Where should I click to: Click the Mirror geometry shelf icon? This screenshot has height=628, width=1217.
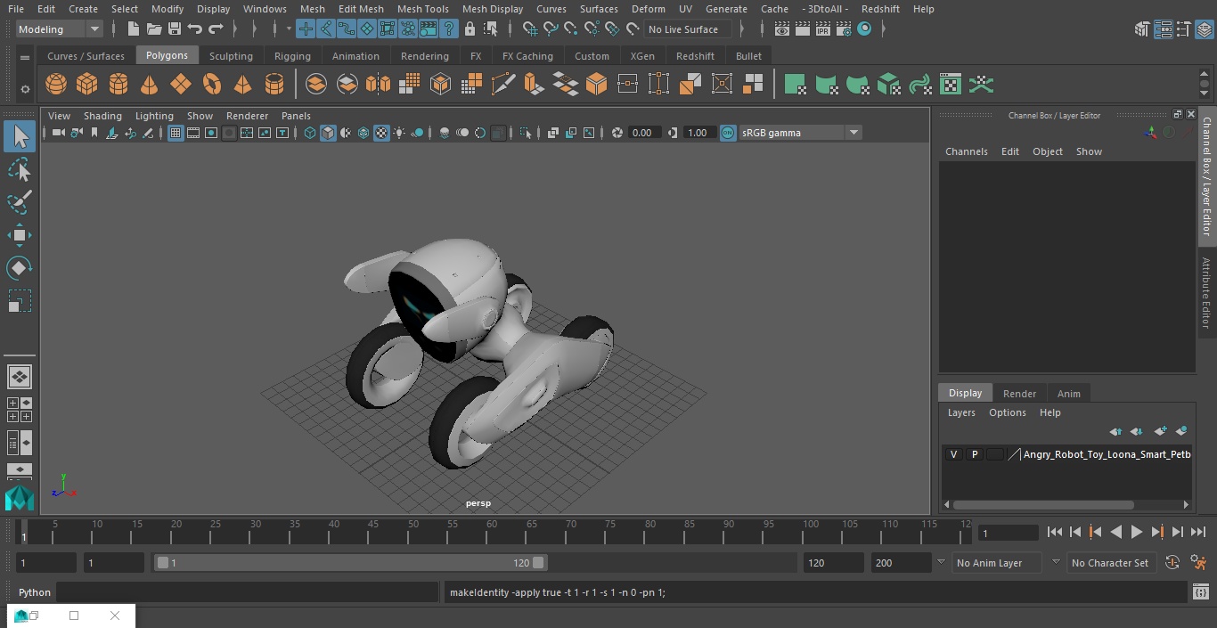[378, 85]
